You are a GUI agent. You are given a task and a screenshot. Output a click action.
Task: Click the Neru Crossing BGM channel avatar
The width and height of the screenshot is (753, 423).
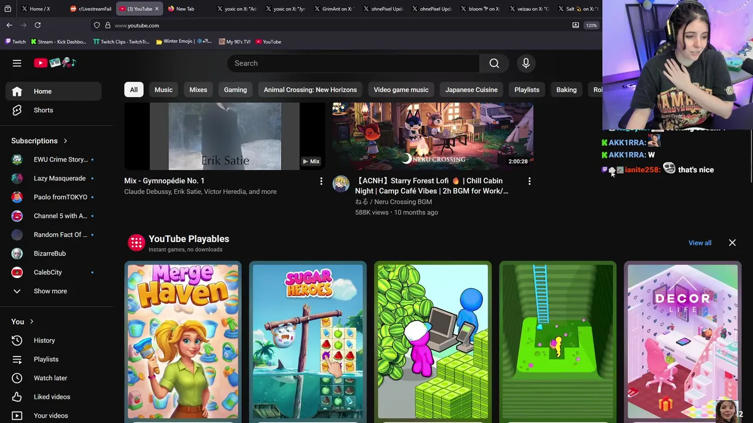coord(341,184)
